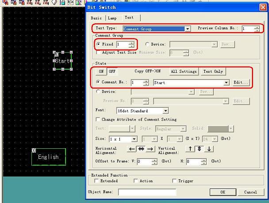Enable the Adjust Text Size checkbox
Viewport: 269px width, 203px height.
(98, 53)
